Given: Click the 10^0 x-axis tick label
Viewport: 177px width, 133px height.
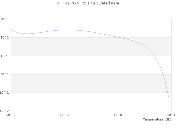Looking at the screenshot, I should (x=118, y=115).
